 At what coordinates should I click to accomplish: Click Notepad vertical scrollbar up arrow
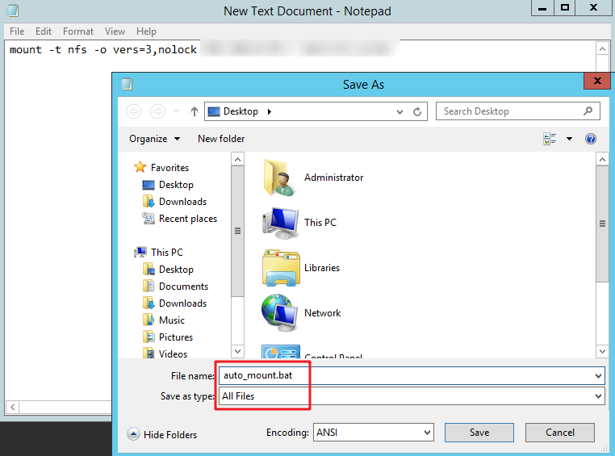(x=602, y=49)
